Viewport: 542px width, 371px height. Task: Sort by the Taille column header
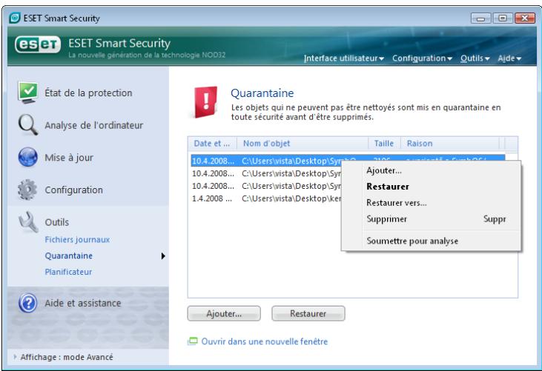click(x=384, y=143)
